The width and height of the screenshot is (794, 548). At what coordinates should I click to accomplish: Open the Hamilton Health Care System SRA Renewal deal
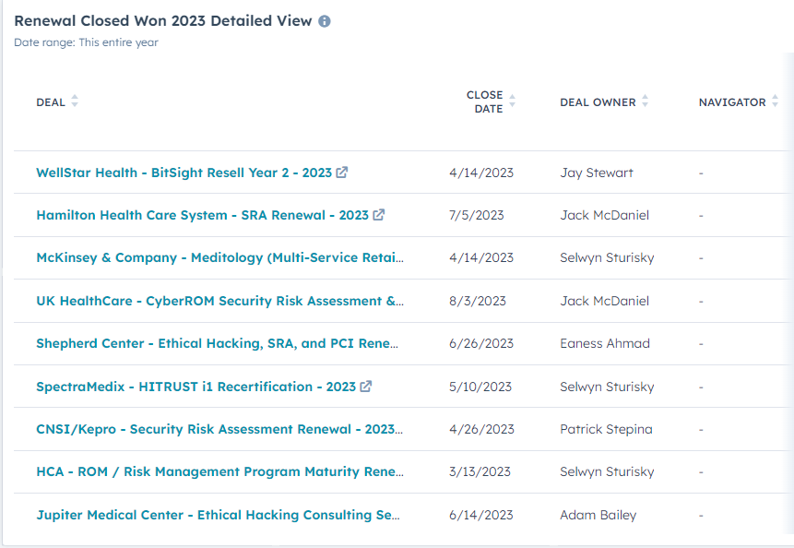pyautogui.click(x=202, y=215)
